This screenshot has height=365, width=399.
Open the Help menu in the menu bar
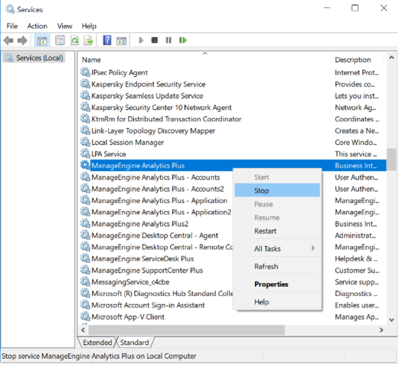(x=89, y=26)
